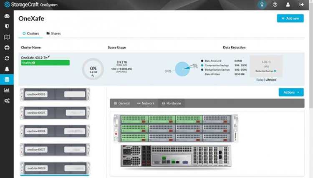The width and height of the screenshot is (313, 178).
Task: Click the Data Reduction column header
Action: click(x=234, y=47)
